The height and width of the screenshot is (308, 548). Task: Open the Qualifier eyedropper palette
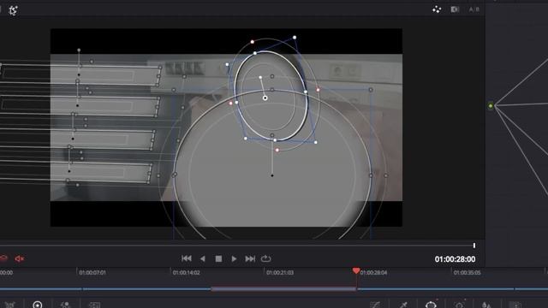tap(403, 305)
